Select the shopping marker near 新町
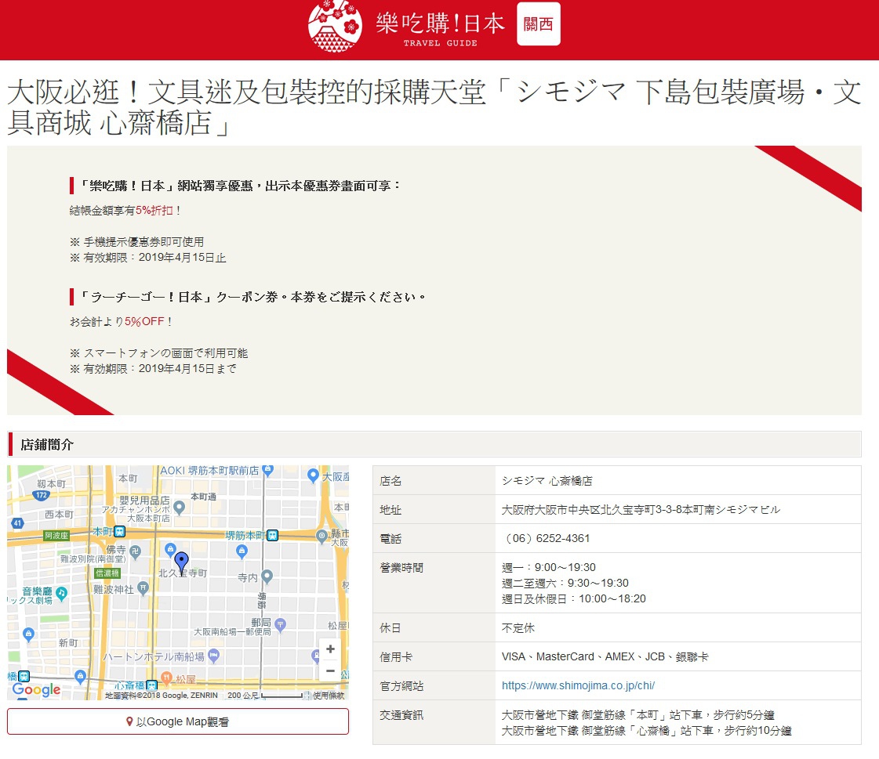Image resolution: width=879 pixels, height=759 pixels. click(x=28, y=634)
